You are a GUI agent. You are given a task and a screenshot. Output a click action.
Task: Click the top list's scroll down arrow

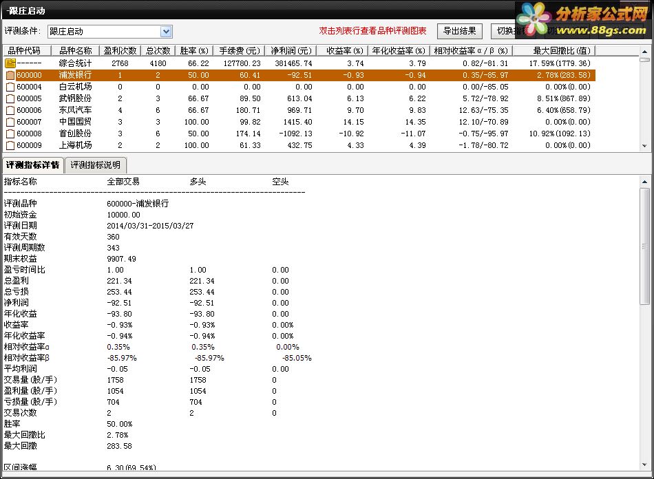coord(644,146)
